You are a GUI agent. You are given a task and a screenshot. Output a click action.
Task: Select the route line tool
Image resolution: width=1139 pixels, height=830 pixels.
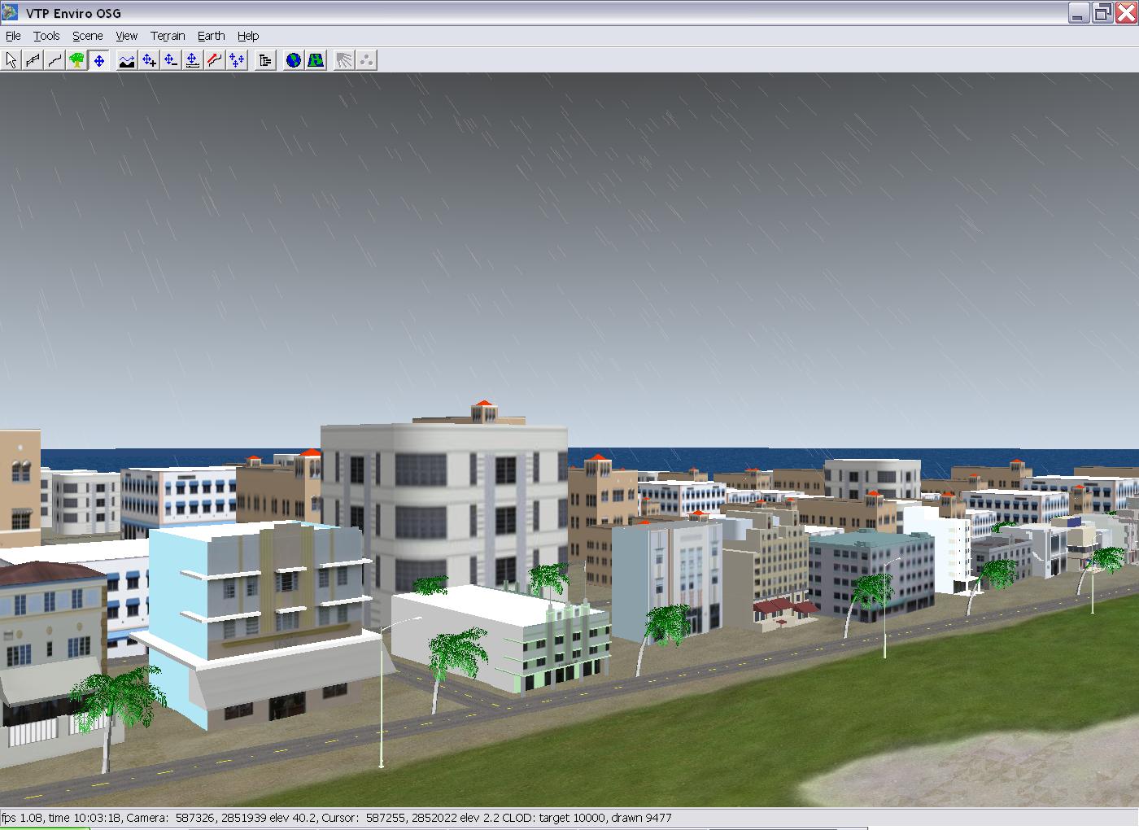tap(55, 60)
